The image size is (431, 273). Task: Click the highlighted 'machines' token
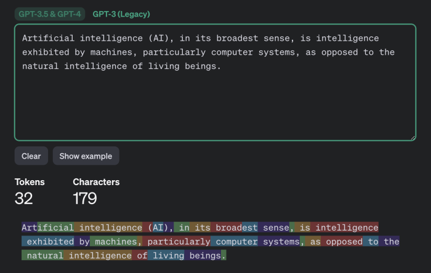[x=116, y=242]
